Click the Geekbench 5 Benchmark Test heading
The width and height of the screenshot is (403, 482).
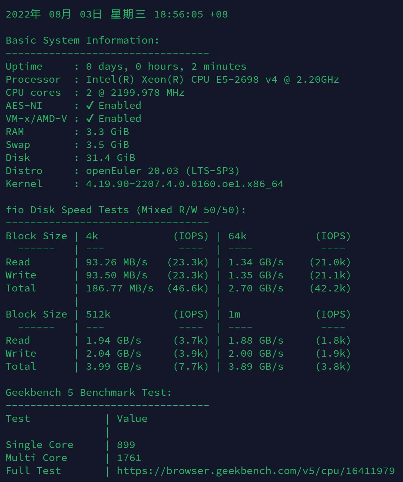89,393
